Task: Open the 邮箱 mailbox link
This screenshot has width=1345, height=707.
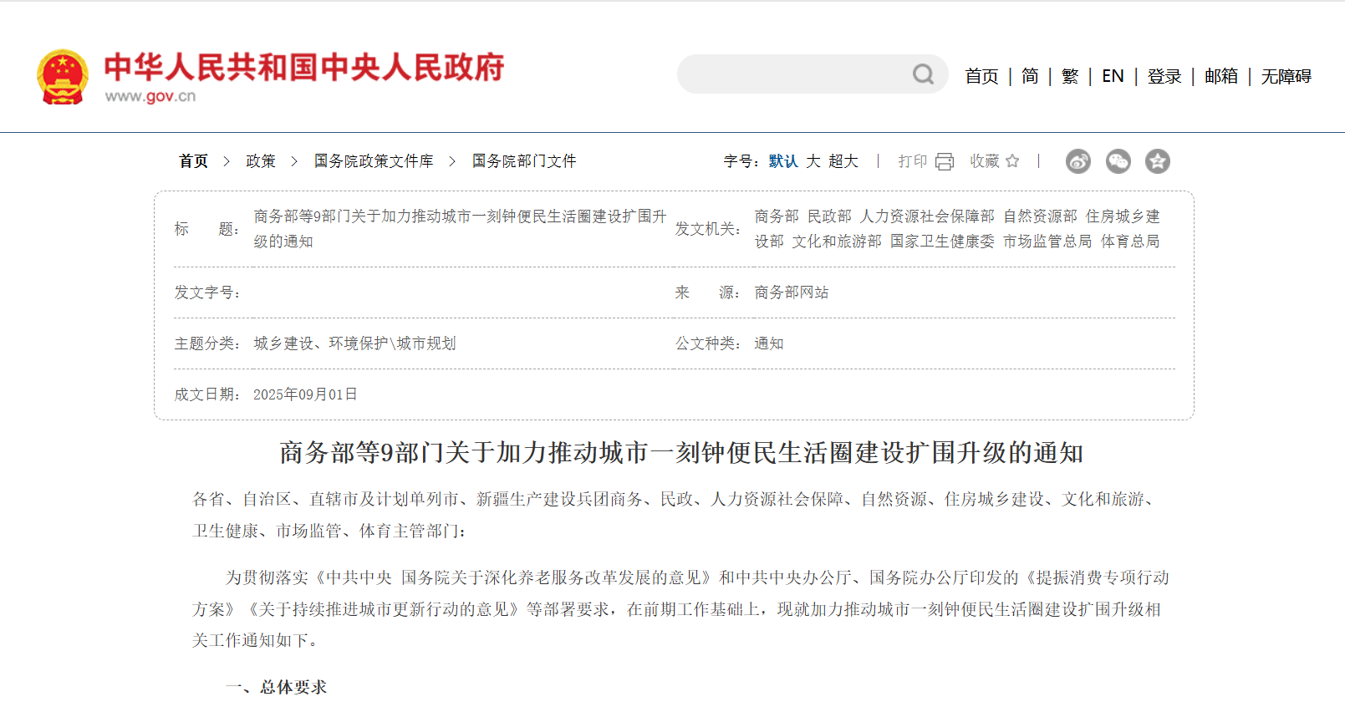Action: coord(1221,76)
